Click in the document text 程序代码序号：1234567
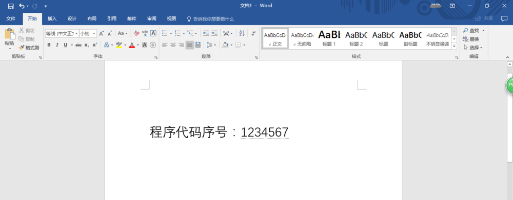 pyautogui.click(x=219, y=132)
